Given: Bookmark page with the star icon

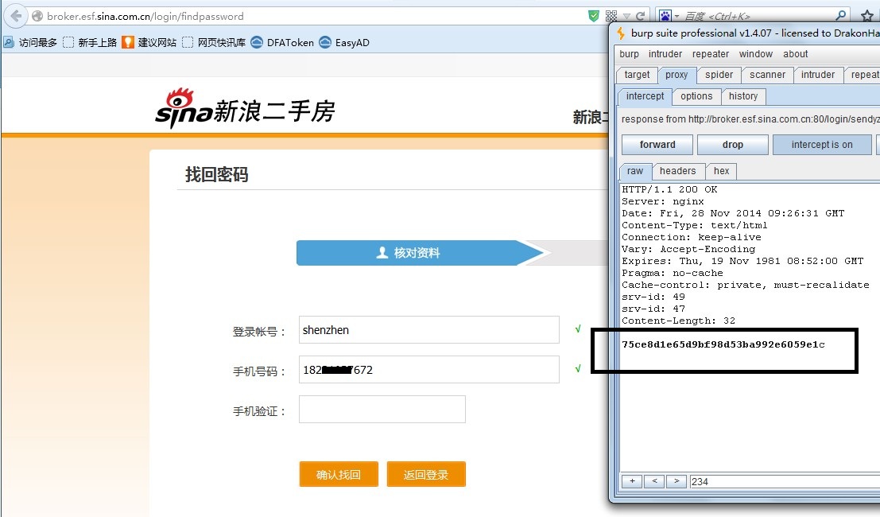Looking at the screenshot, I should [867, 16].
